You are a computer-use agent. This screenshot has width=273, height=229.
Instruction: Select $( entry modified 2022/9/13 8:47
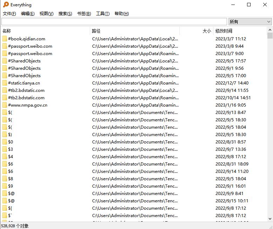[10, 113]
